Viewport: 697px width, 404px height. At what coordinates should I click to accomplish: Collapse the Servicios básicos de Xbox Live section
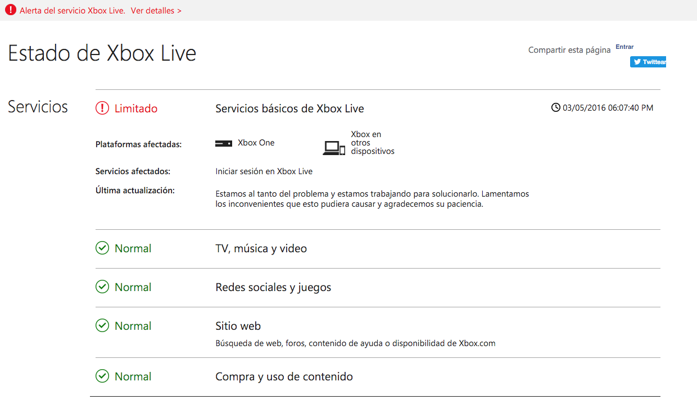pos(289,108)
